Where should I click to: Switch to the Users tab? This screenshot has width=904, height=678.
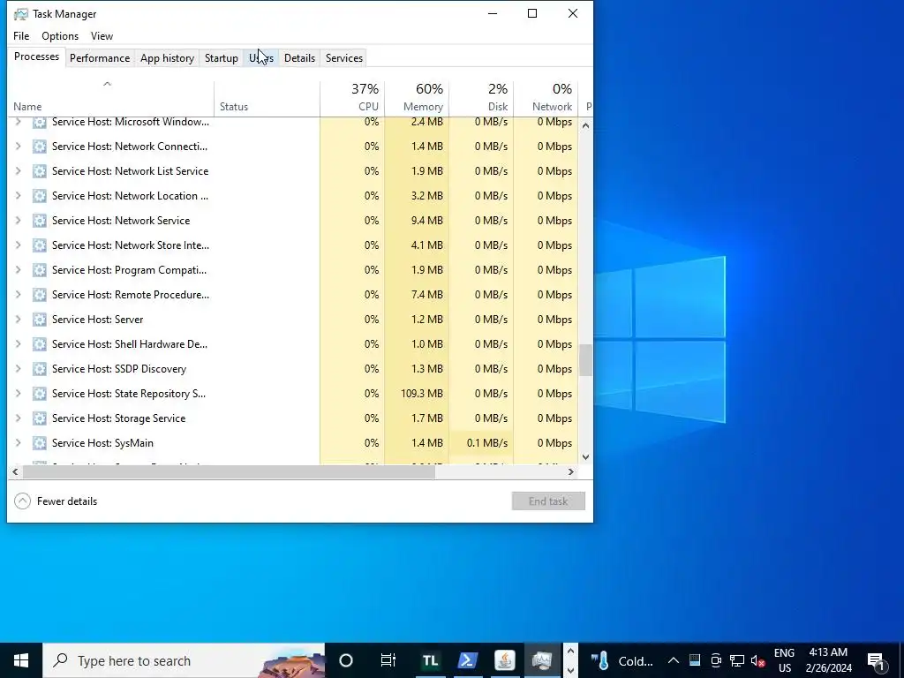(261, 58)
